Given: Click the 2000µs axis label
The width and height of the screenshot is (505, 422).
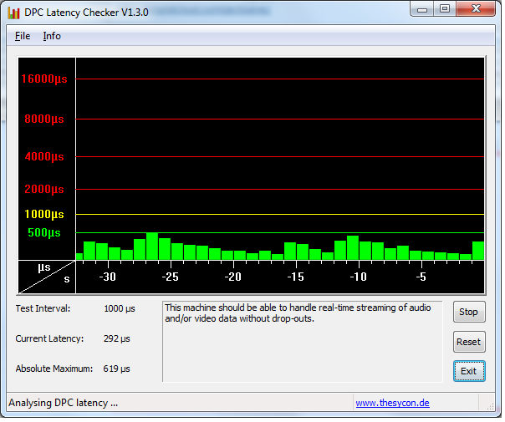Looking at the screenshot, I should [x=44, y=190].
